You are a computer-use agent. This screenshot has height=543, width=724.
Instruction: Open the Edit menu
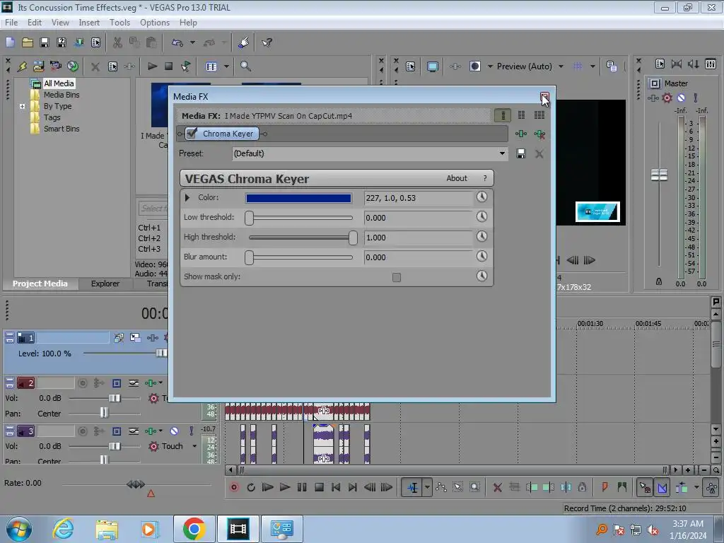pyautogui.click(x=35, y=23)
